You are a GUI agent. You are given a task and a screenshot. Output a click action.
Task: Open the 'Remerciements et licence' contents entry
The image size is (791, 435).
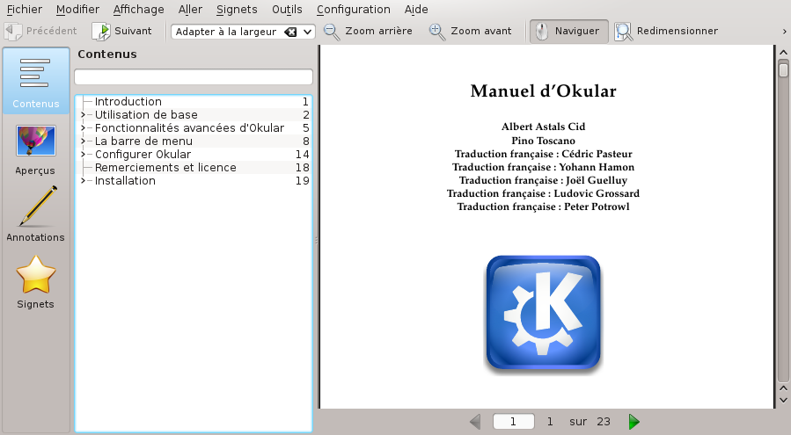point(165,167)
